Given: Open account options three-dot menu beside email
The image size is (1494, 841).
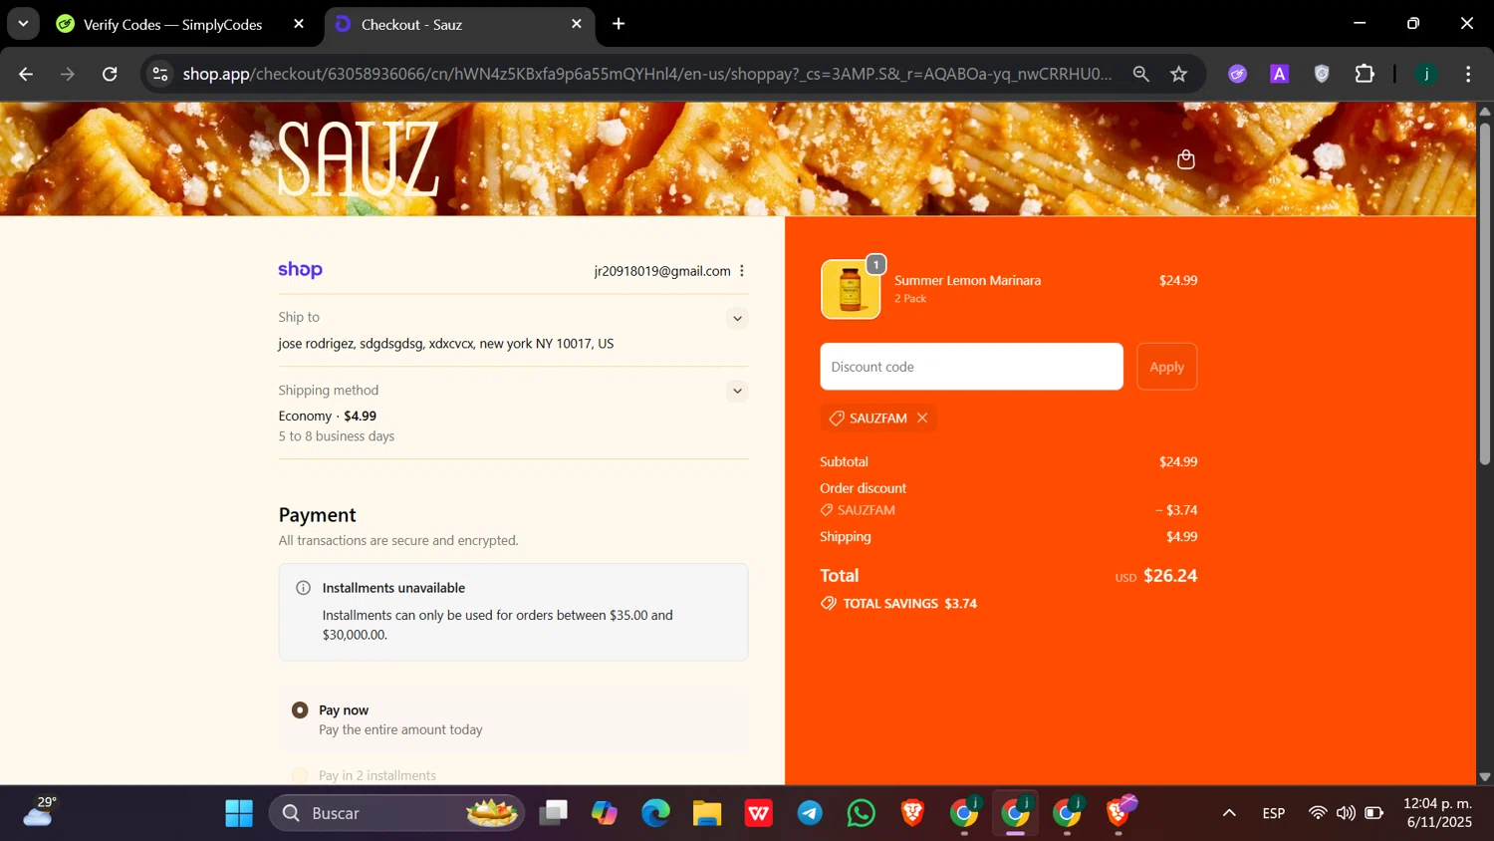Looking at the screenshot, I should pos(742,271).
